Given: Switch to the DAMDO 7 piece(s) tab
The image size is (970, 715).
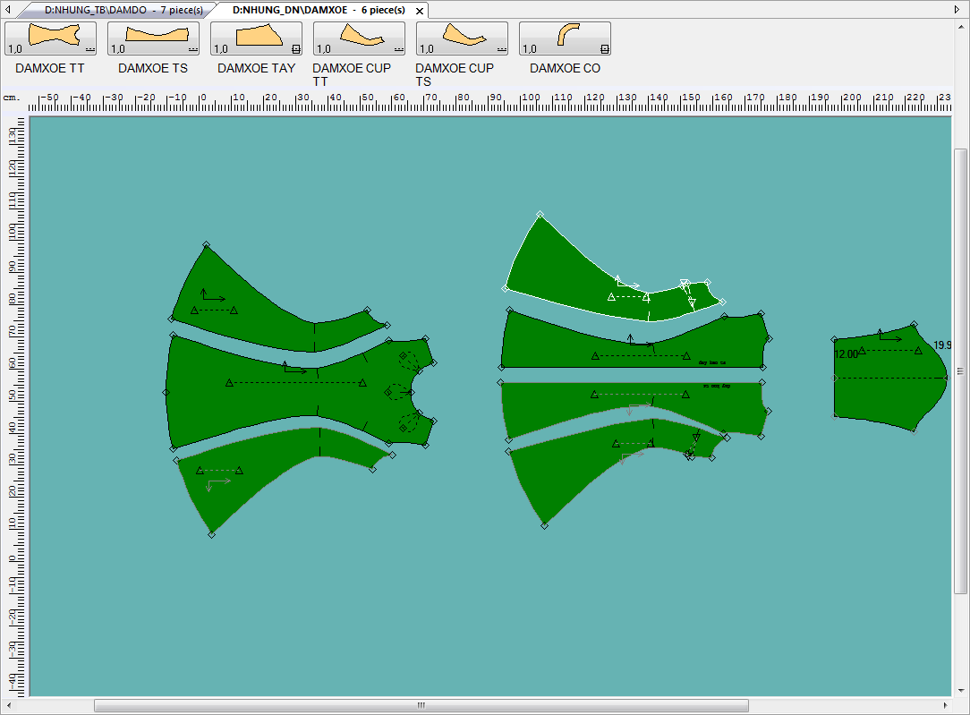Looking at the screenshot, I should tap(123, 10).
